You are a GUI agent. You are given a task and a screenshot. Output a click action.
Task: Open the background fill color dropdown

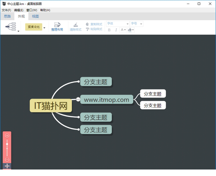click(x=131, y=30)
